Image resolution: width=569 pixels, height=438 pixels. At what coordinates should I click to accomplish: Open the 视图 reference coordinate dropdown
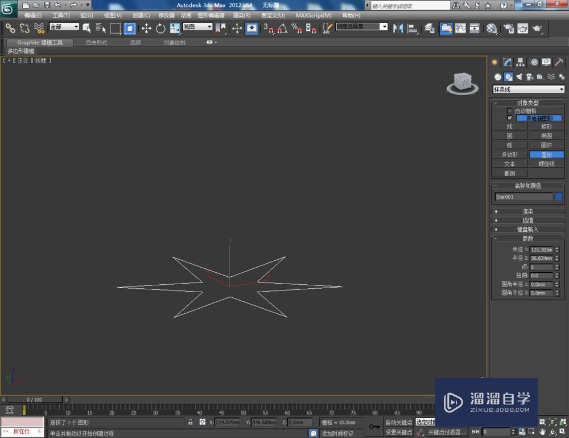[196, 26]
